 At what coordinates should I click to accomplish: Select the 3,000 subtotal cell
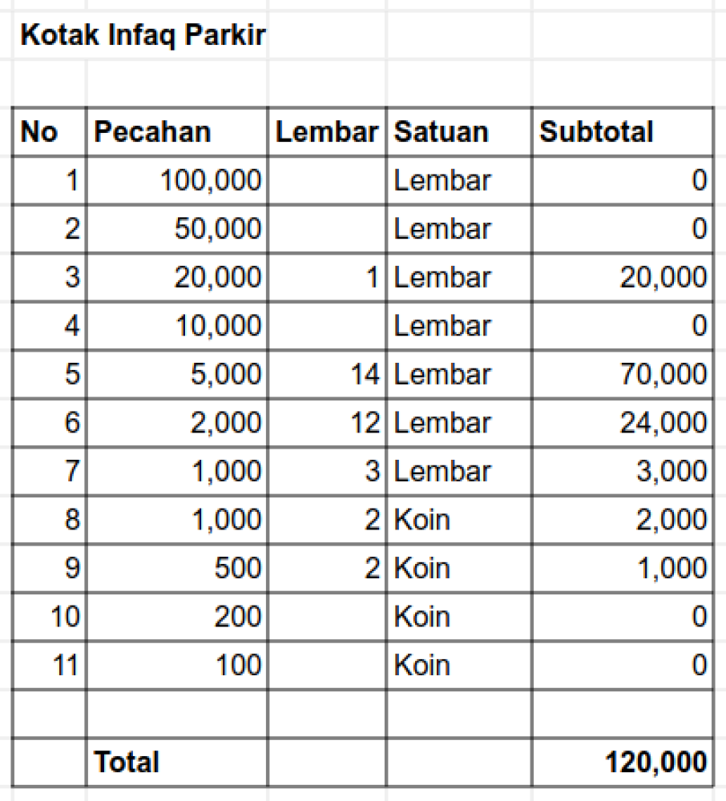tap(622, 471)
